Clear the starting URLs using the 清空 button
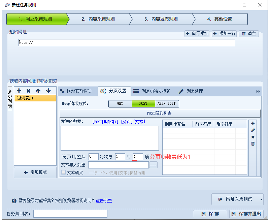The image size is (270, 221). point(248,34)
